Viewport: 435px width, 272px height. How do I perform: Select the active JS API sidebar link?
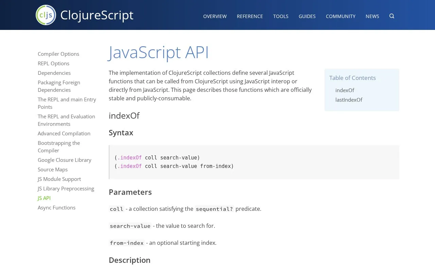[44, 198]
